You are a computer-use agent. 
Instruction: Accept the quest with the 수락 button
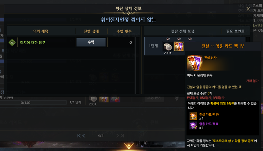[x=91, y=42]
